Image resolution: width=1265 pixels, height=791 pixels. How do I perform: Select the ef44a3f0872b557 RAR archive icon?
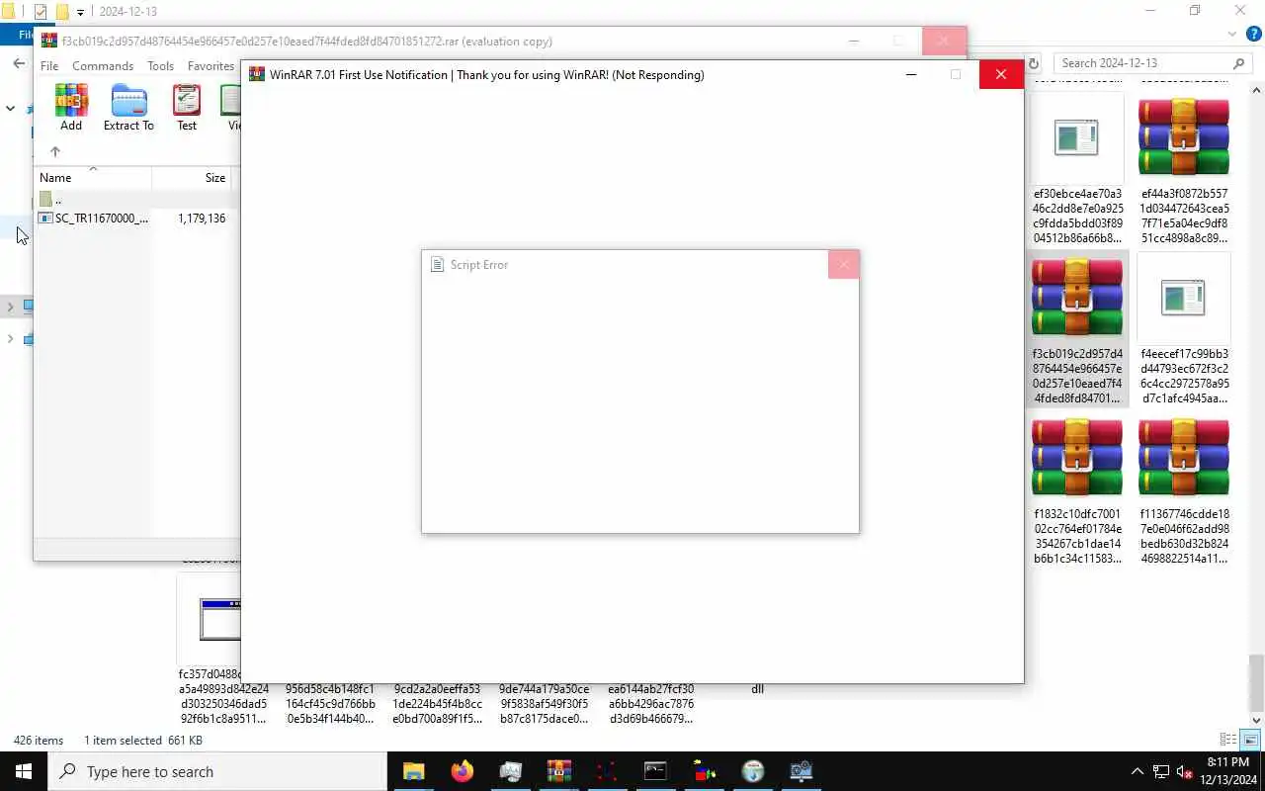[x=1184, y=137]
